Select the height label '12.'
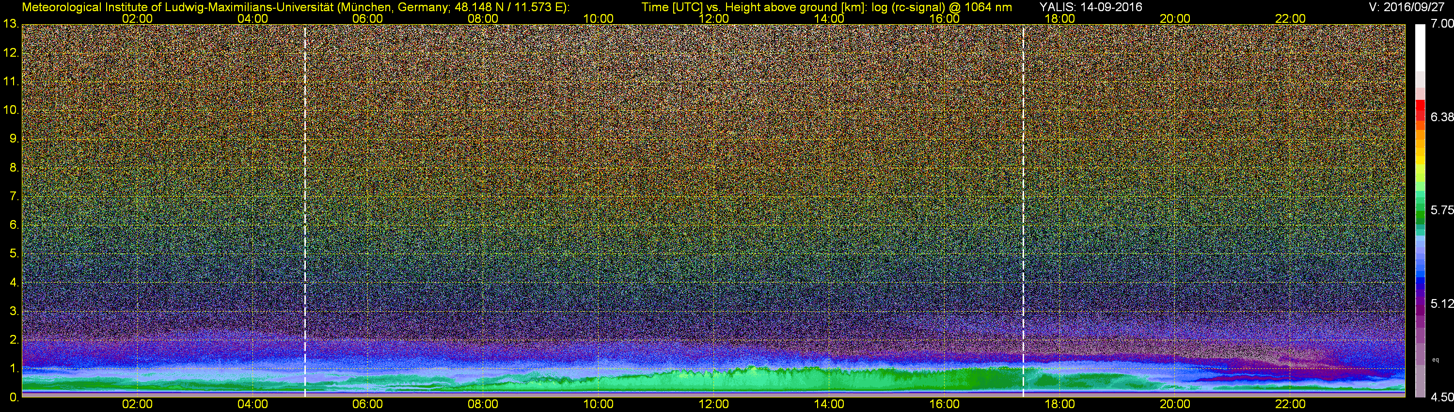 point(11,53)
